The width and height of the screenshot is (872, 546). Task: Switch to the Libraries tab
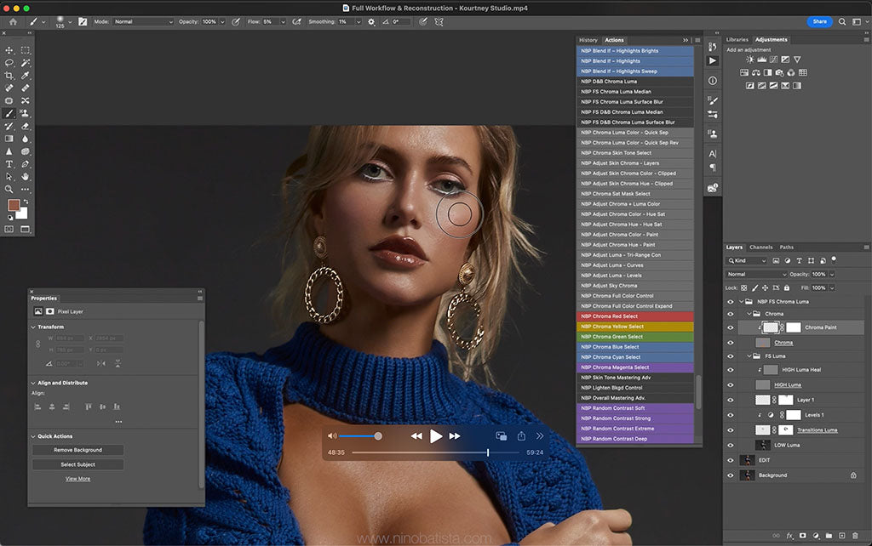(737, 39)
